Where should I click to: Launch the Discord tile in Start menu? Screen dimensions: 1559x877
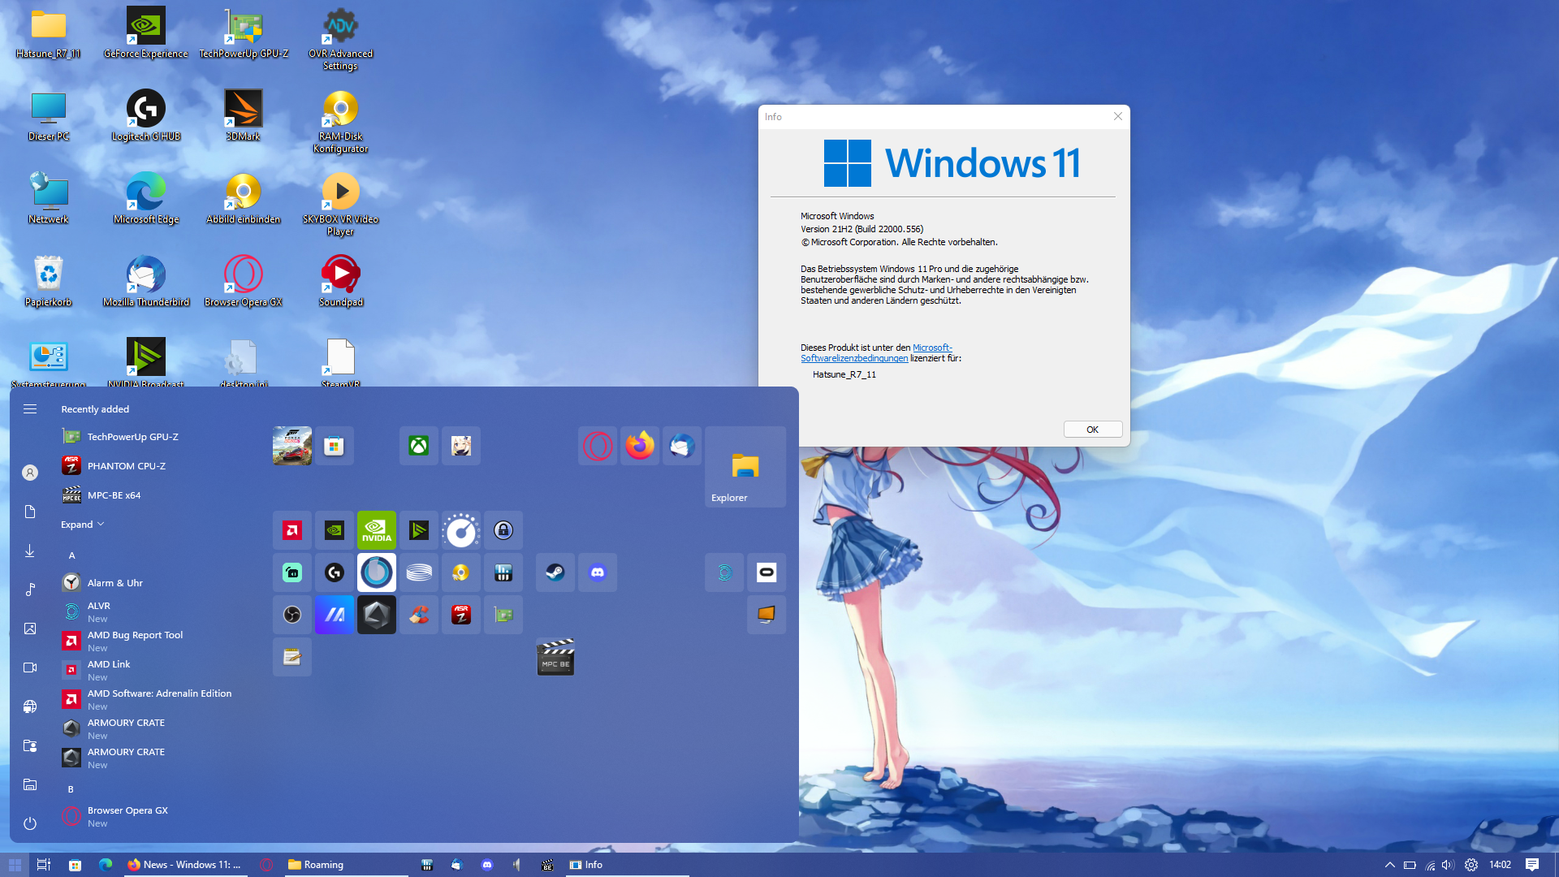coord(598,572)
